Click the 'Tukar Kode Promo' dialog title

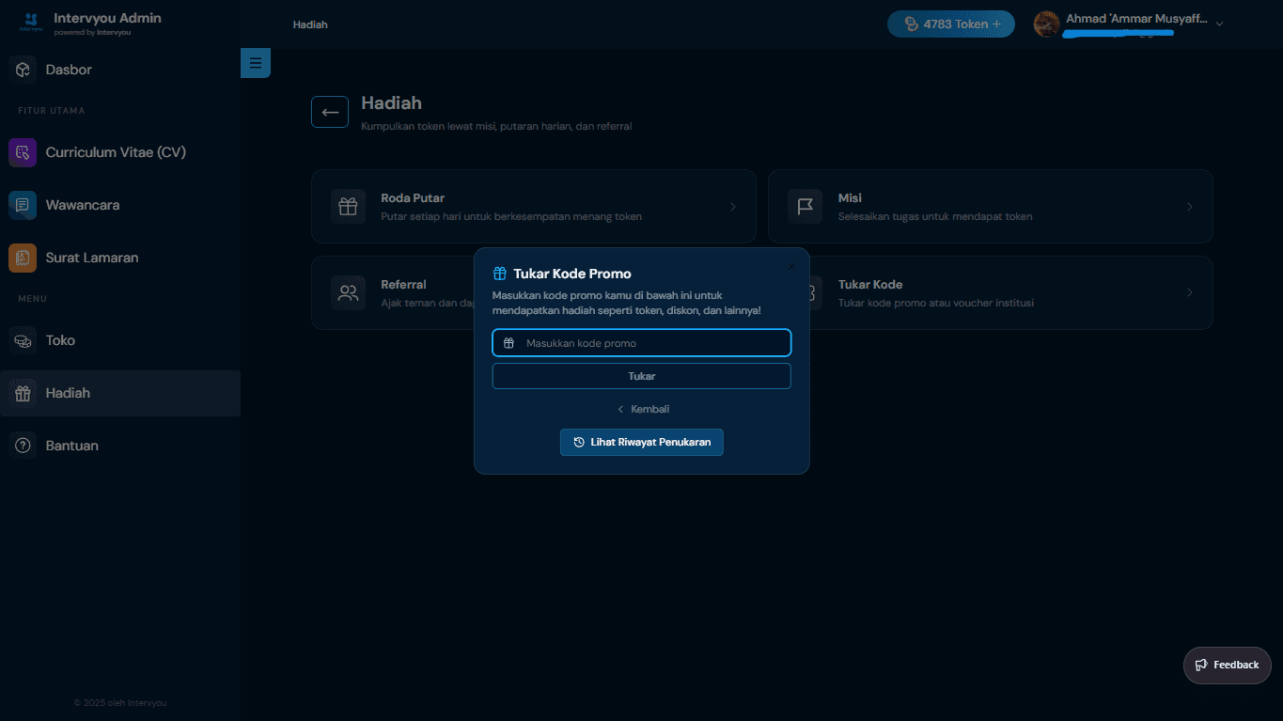pyautogui.click(x=572, y=274)
